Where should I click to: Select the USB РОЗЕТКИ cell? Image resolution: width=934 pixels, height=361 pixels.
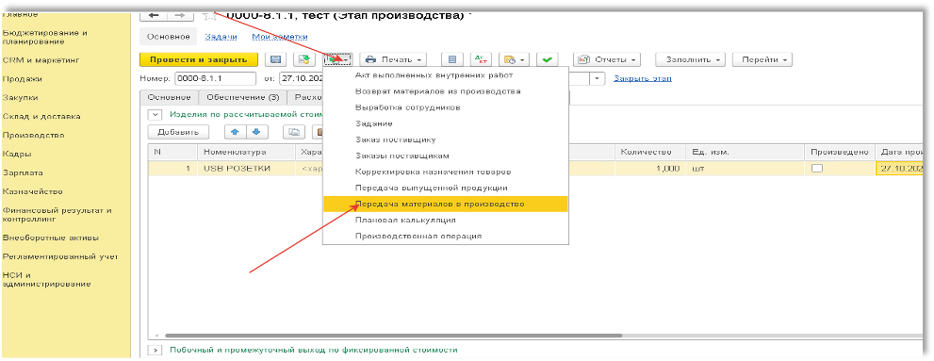click(246, 169)
